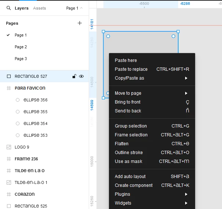Image resolution: width=222 pixels, height=209 pixels.
Task: Select Outline stroke
Action: click(x=152, y=153)
